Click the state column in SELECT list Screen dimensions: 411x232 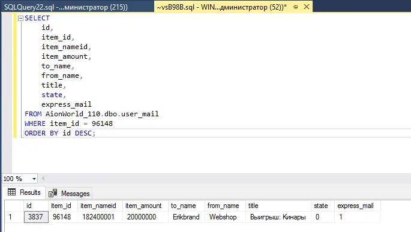[52, 95]
